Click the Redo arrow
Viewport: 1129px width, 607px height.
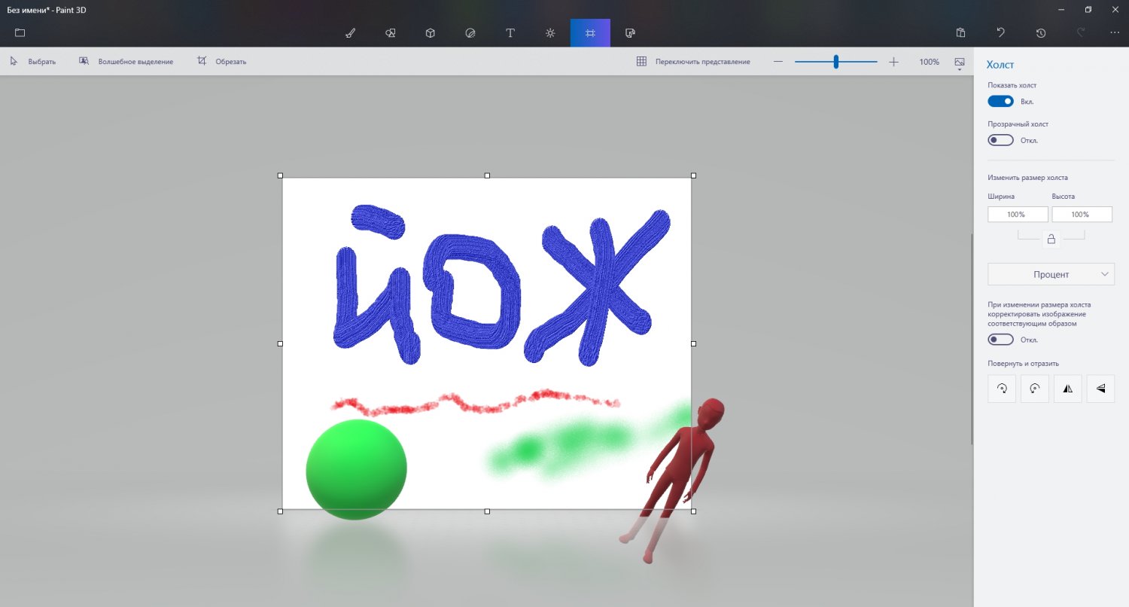coord(1080,33)
